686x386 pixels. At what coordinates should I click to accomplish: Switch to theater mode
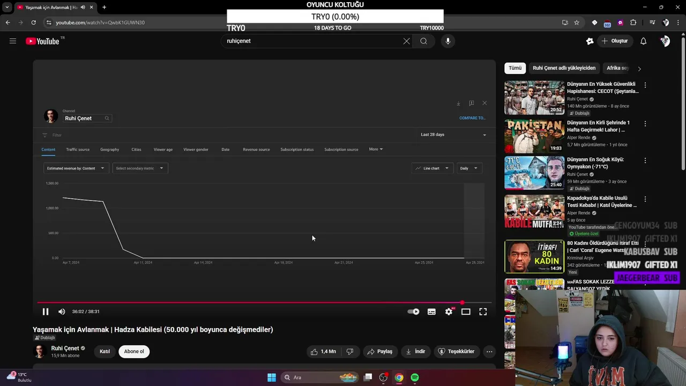click(x=466, y=311)
